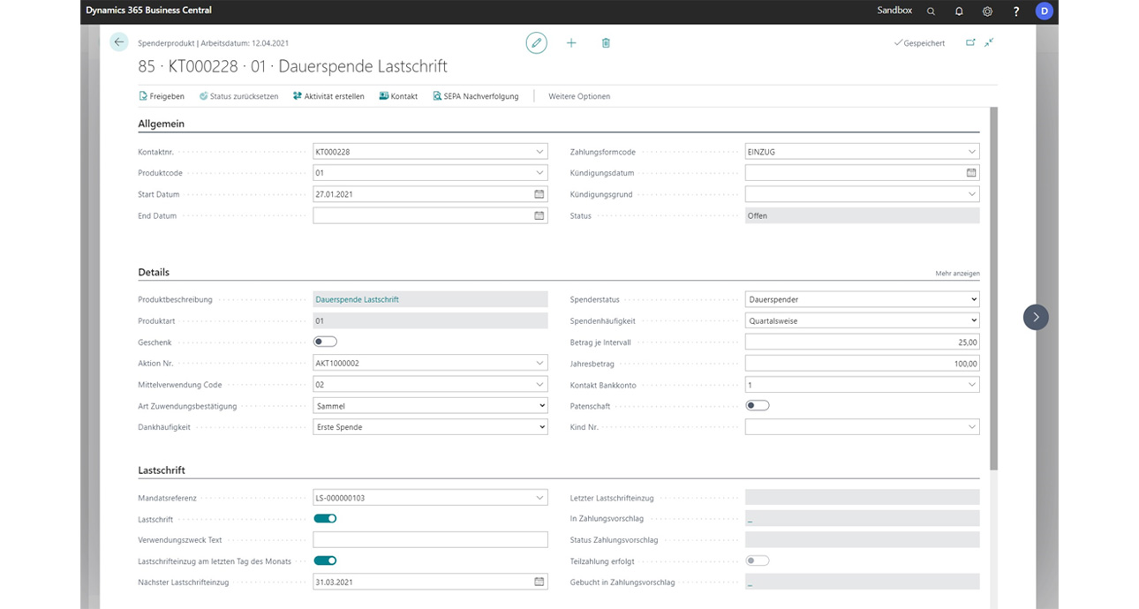Open the Aktion Nr. dropdown list

tap(539, 363)
